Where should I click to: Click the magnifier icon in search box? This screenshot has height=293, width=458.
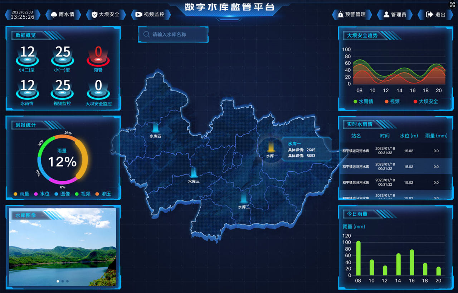146,35
